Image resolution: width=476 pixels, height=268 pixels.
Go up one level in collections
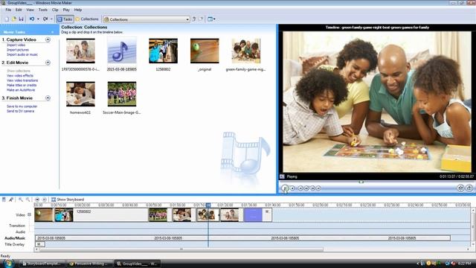(194, 19)
